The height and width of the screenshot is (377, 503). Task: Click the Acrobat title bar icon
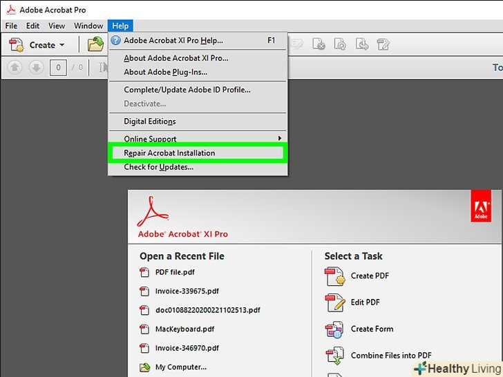(12, 10)
